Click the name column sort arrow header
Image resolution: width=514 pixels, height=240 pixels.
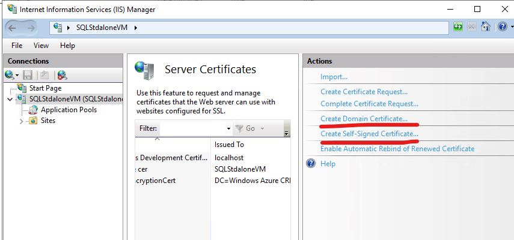tap(158, 139)
